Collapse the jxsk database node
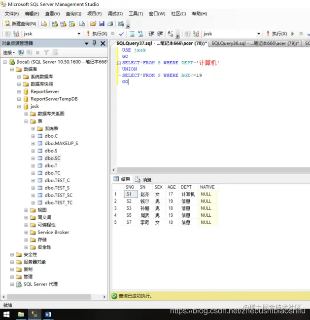This screenshot has width=310, height=320. [x=19, y=107]
